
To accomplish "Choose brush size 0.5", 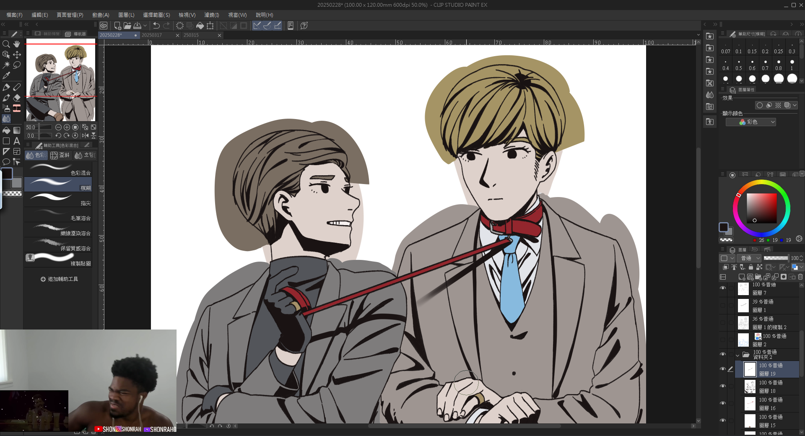I will pyautogui.click(x=739, y=65).
